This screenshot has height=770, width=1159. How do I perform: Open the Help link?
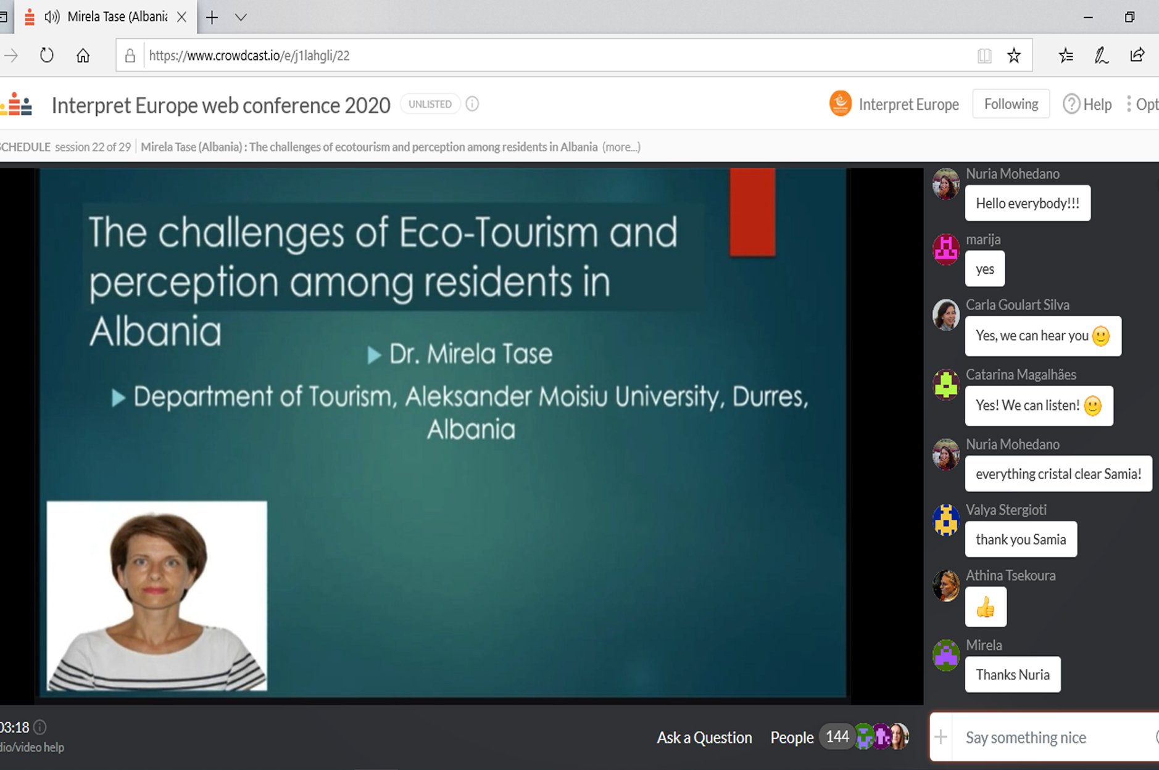coord(1088,105)
